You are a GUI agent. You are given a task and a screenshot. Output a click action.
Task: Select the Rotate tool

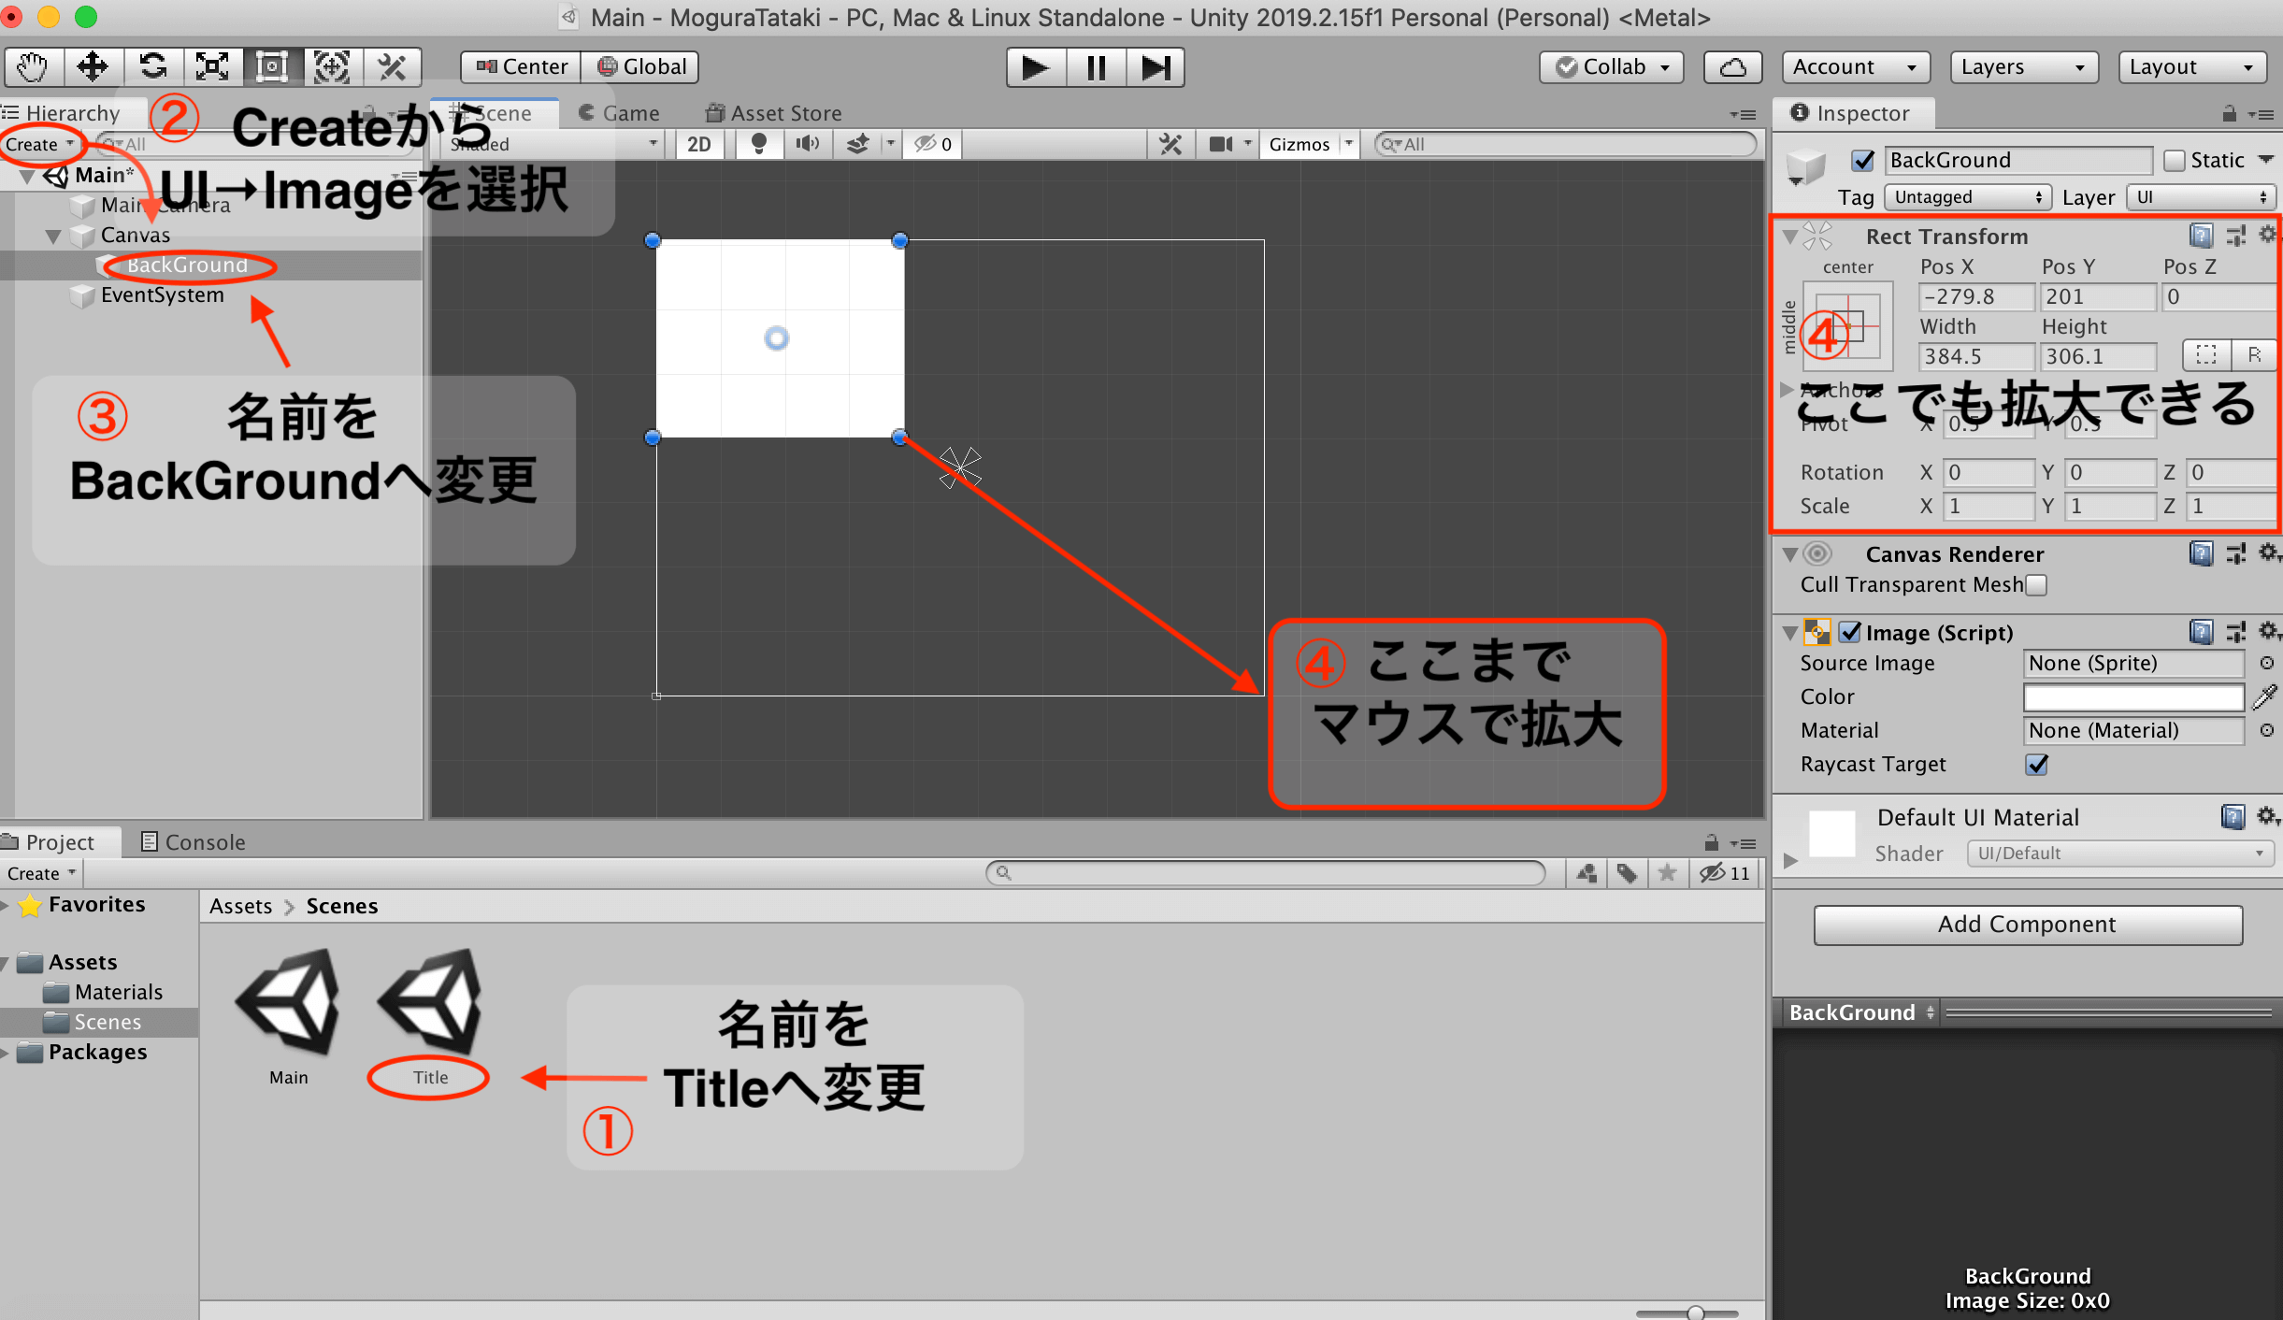pyautogui.click(x=153, y=67)
